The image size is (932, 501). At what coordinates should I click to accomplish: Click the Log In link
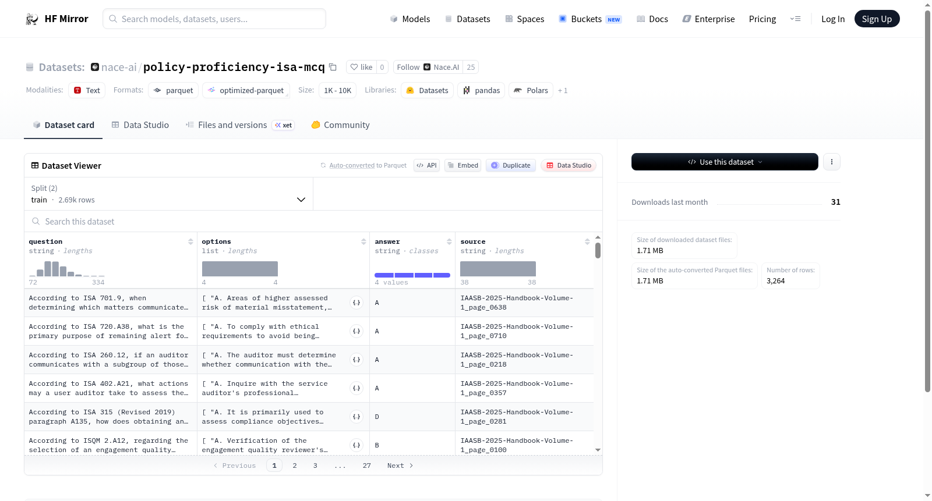point(833,19)
